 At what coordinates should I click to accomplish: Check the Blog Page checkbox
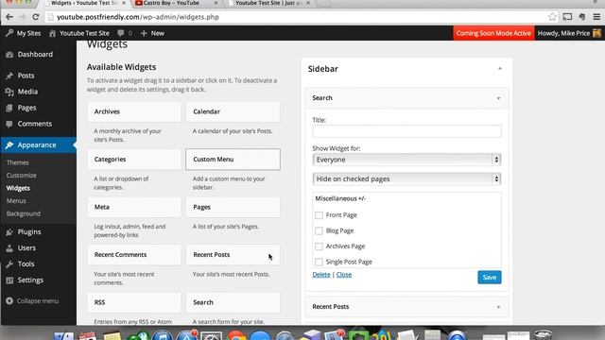coord(319,230)
